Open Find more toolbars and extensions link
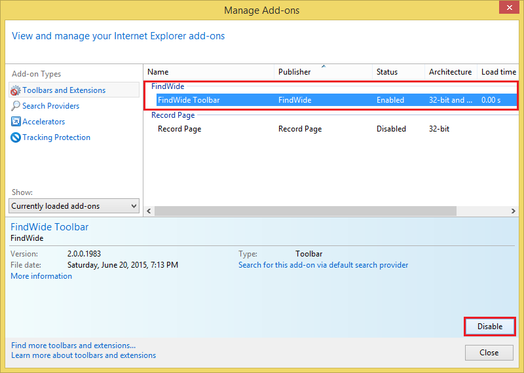The height and width of the screenshot is (373, 524). coord(73,346)
